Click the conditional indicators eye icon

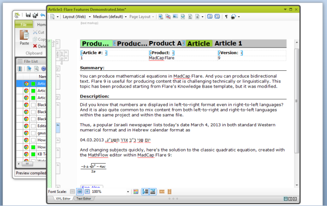(x=234, y=17)
